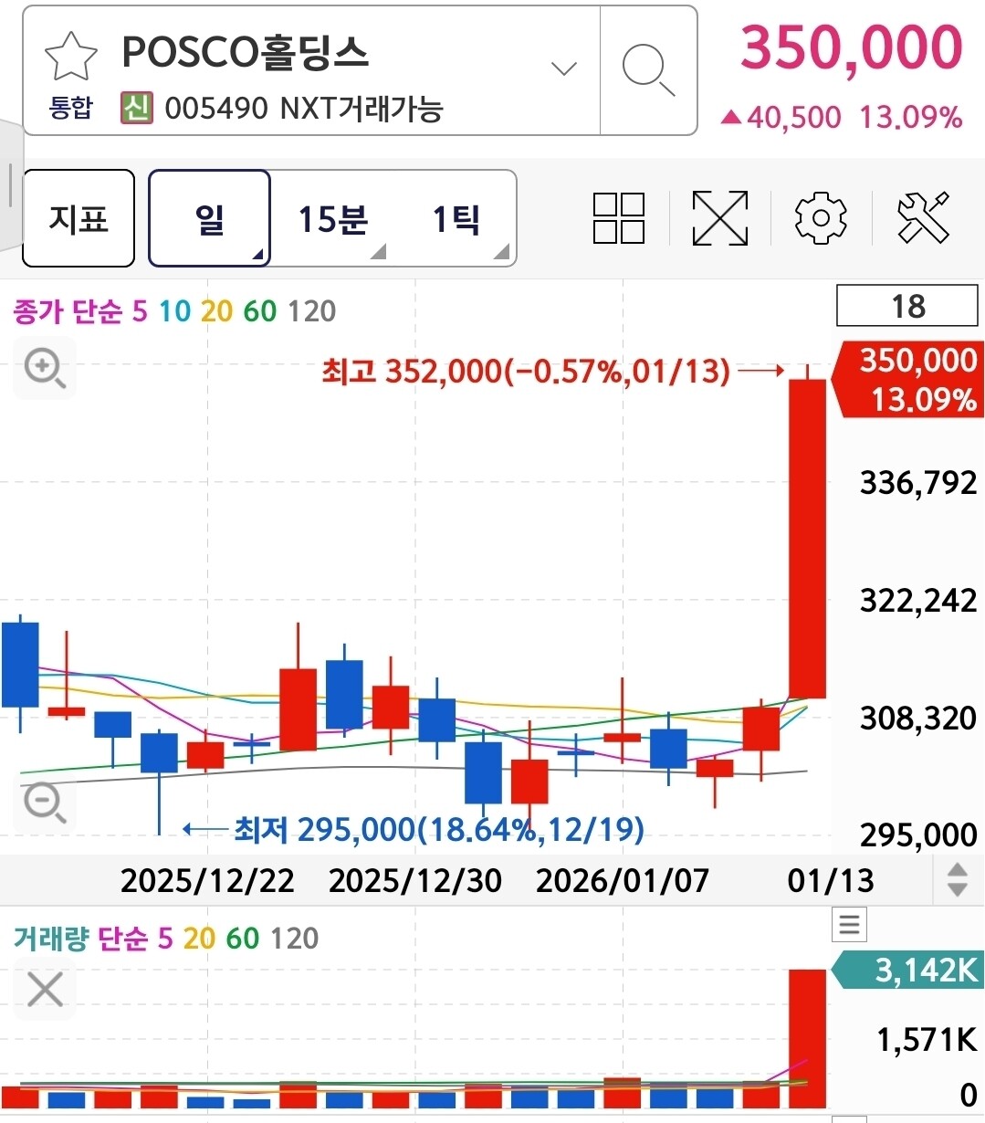Click the 최고 352,000 high label

click(x=526, y=372)
